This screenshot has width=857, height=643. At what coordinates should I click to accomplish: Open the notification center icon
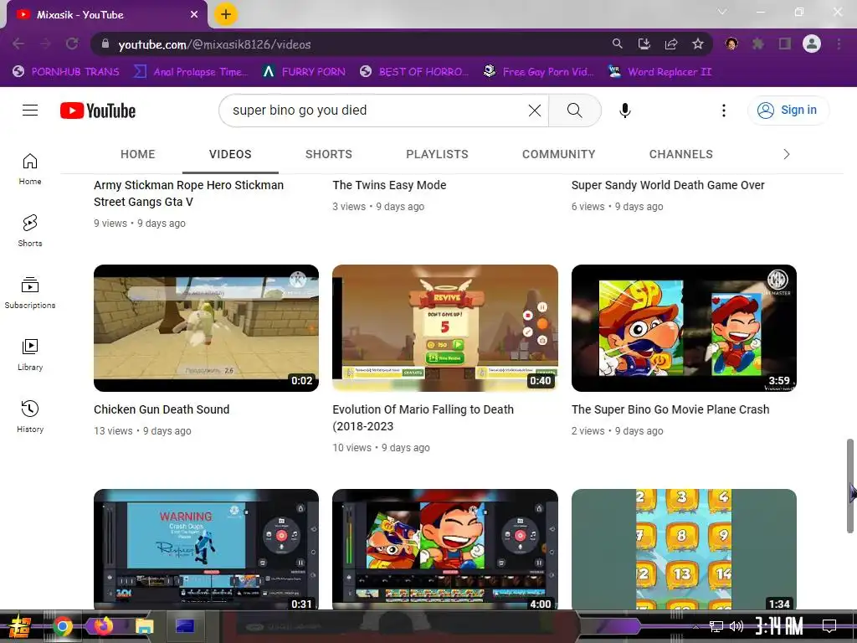tap(829, 626)
